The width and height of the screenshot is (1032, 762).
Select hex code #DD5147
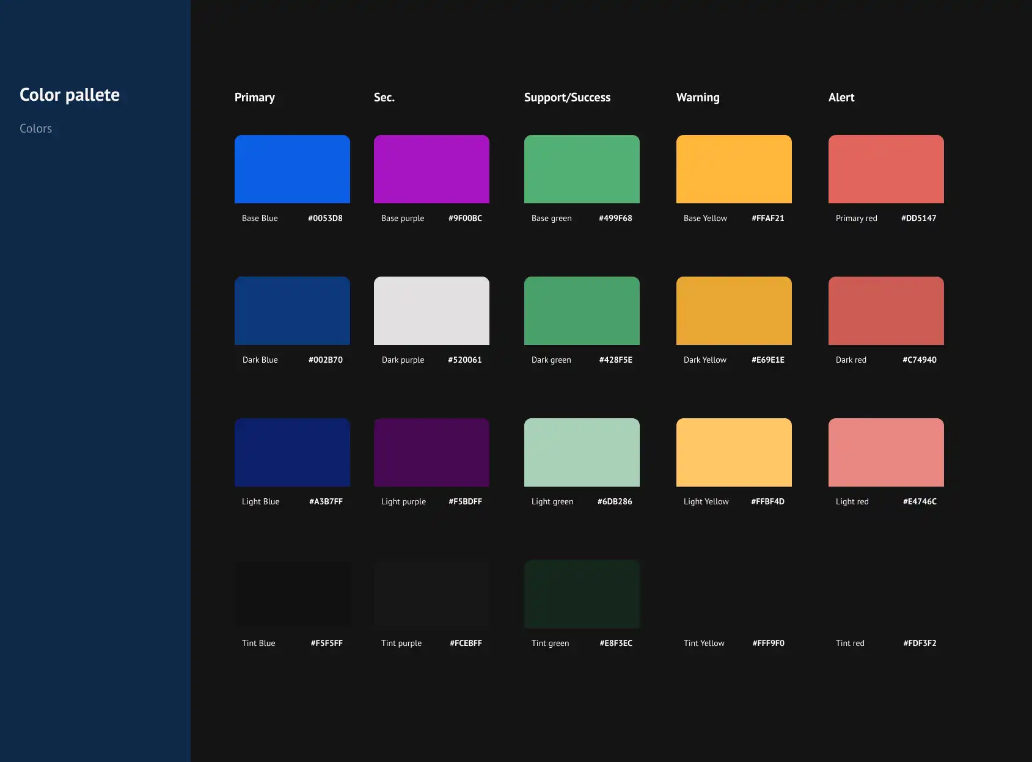(918, 218)
